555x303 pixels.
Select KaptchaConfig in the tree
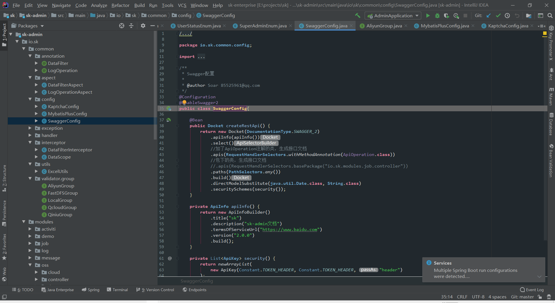[x=63, y=106]
